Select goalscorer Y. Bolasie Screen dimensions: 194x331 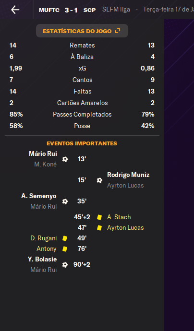point(42,259)
